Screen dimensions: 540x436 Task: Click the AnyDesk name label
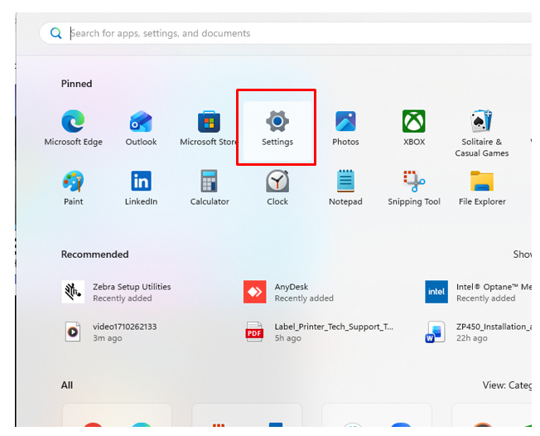pos(291,287)
